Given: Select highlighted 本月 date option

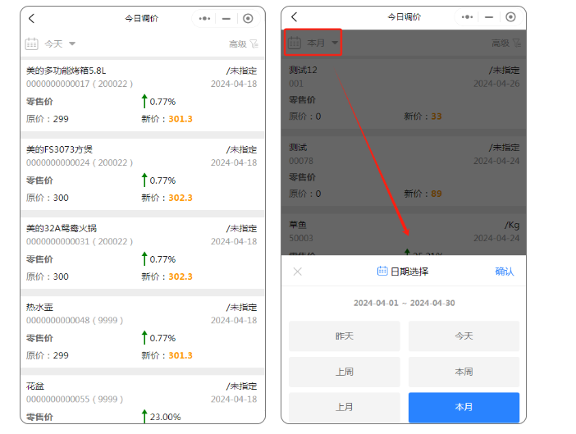Looking at the screenshot, I should [x=464, y=407].
